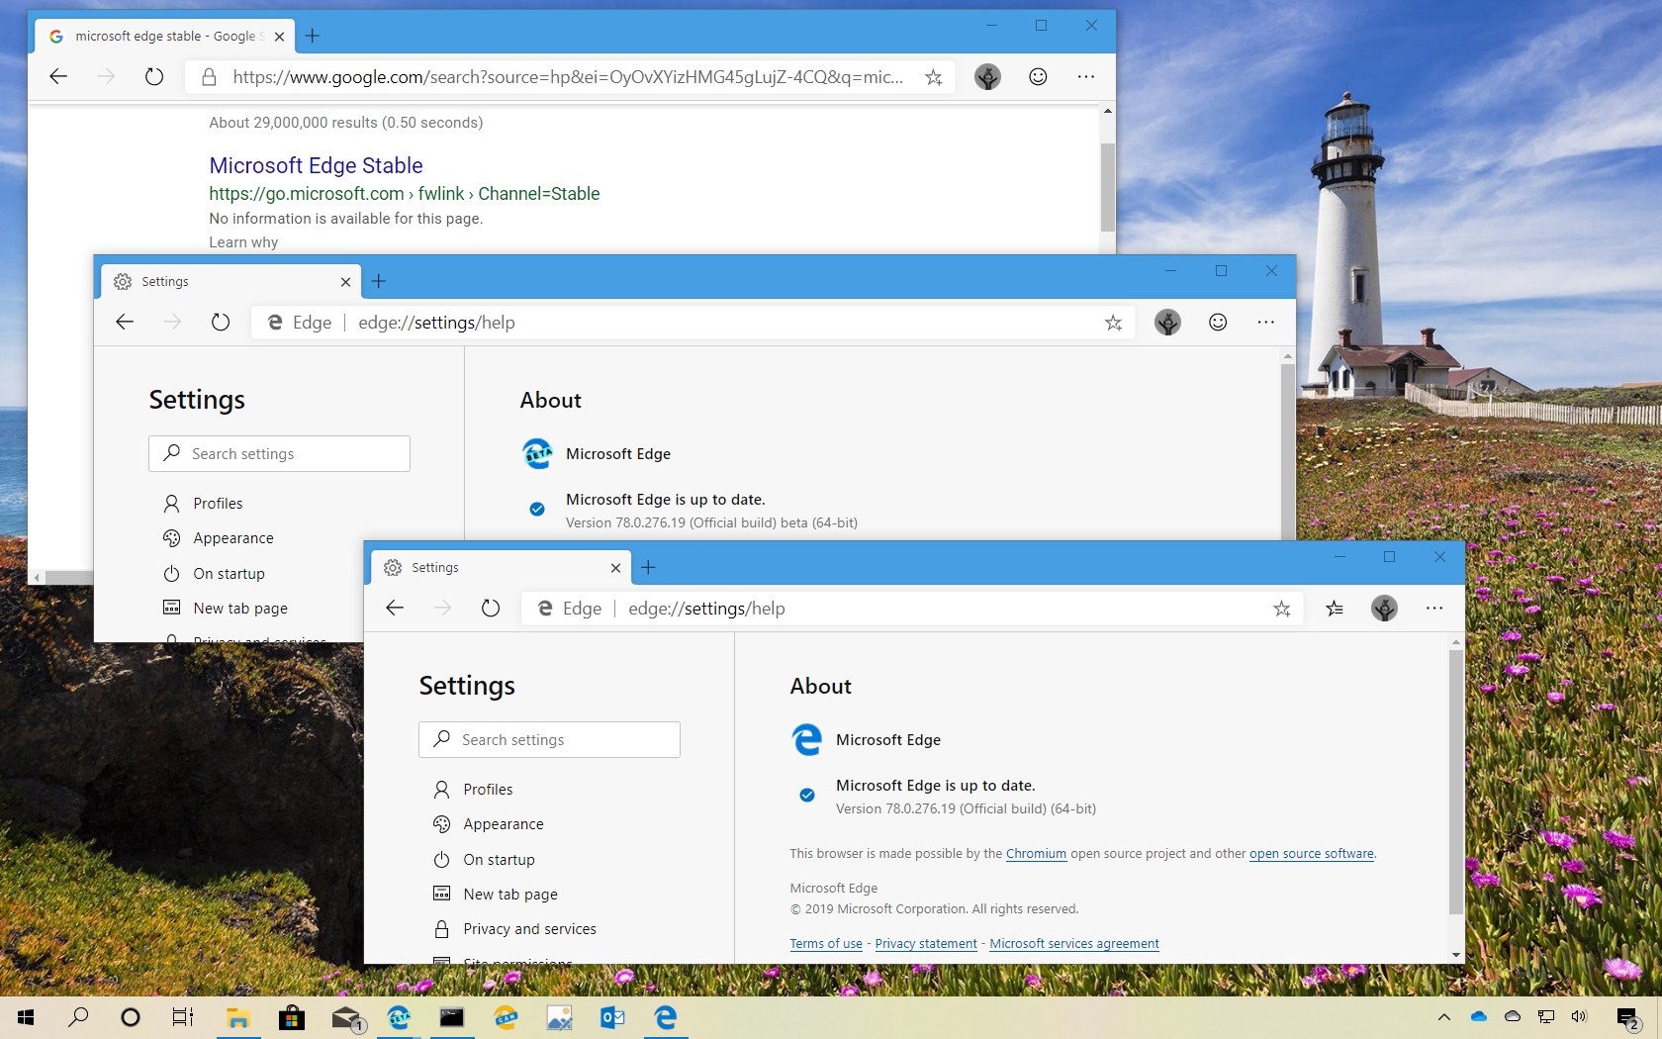Open the Outlook icon on the taskbar
The image size is (1662, 1039).
click(x=612, y=1017)
